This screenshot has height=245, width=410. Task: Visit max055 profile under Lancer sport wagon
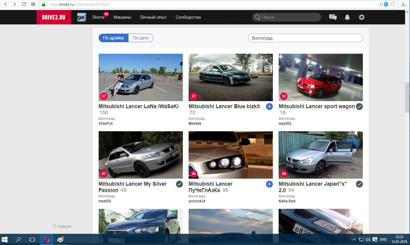tap(285, 124)
